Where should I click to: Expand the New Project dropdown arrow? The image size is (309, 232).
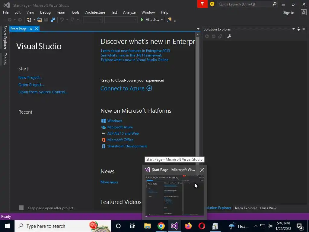coord(34,20)
